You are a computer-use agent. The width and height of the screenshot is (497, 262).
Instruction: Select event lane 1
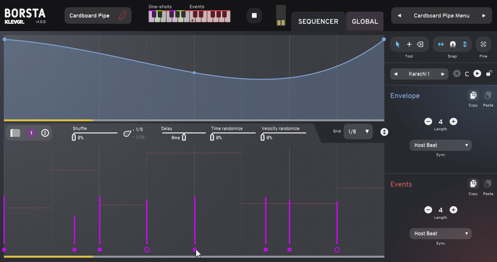(x=31, y=133)
